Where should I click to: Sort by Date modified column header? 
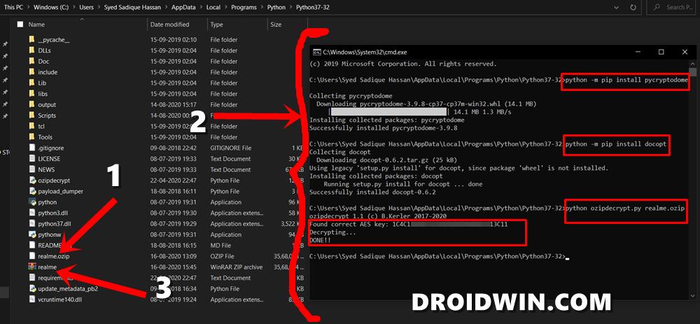pos(169,24)
